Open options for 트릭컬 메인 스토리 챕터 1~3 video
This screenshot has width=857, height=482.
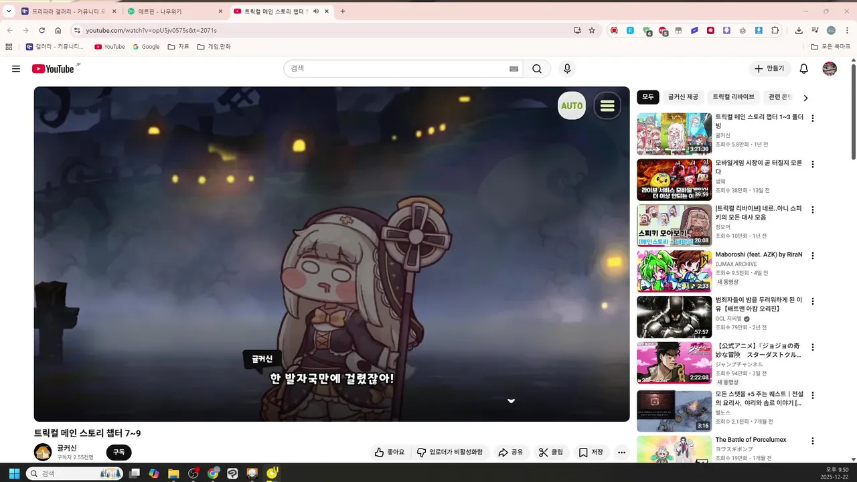coord(813,118)
